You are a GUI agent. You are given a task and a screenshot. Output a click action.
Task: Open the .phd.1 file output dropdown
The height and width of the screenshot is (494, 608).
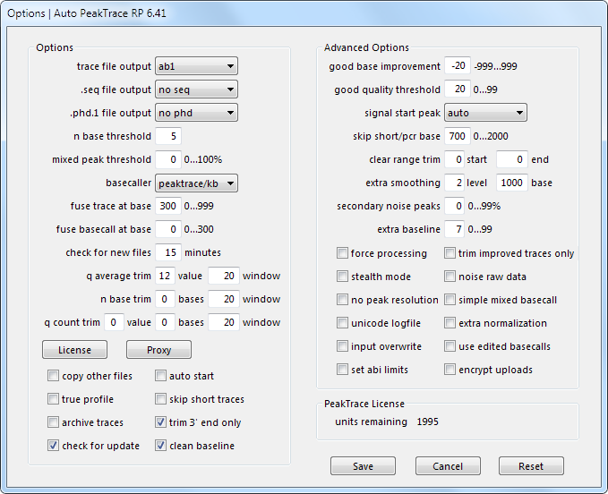tap(196, 113)
